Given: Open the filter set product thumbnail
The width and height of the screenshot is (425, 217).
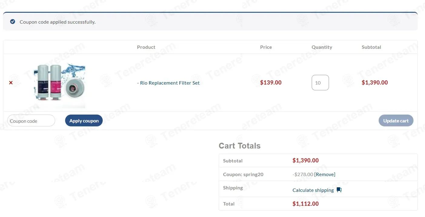Looking at the screenshot, I should click(x=59, y=85).
